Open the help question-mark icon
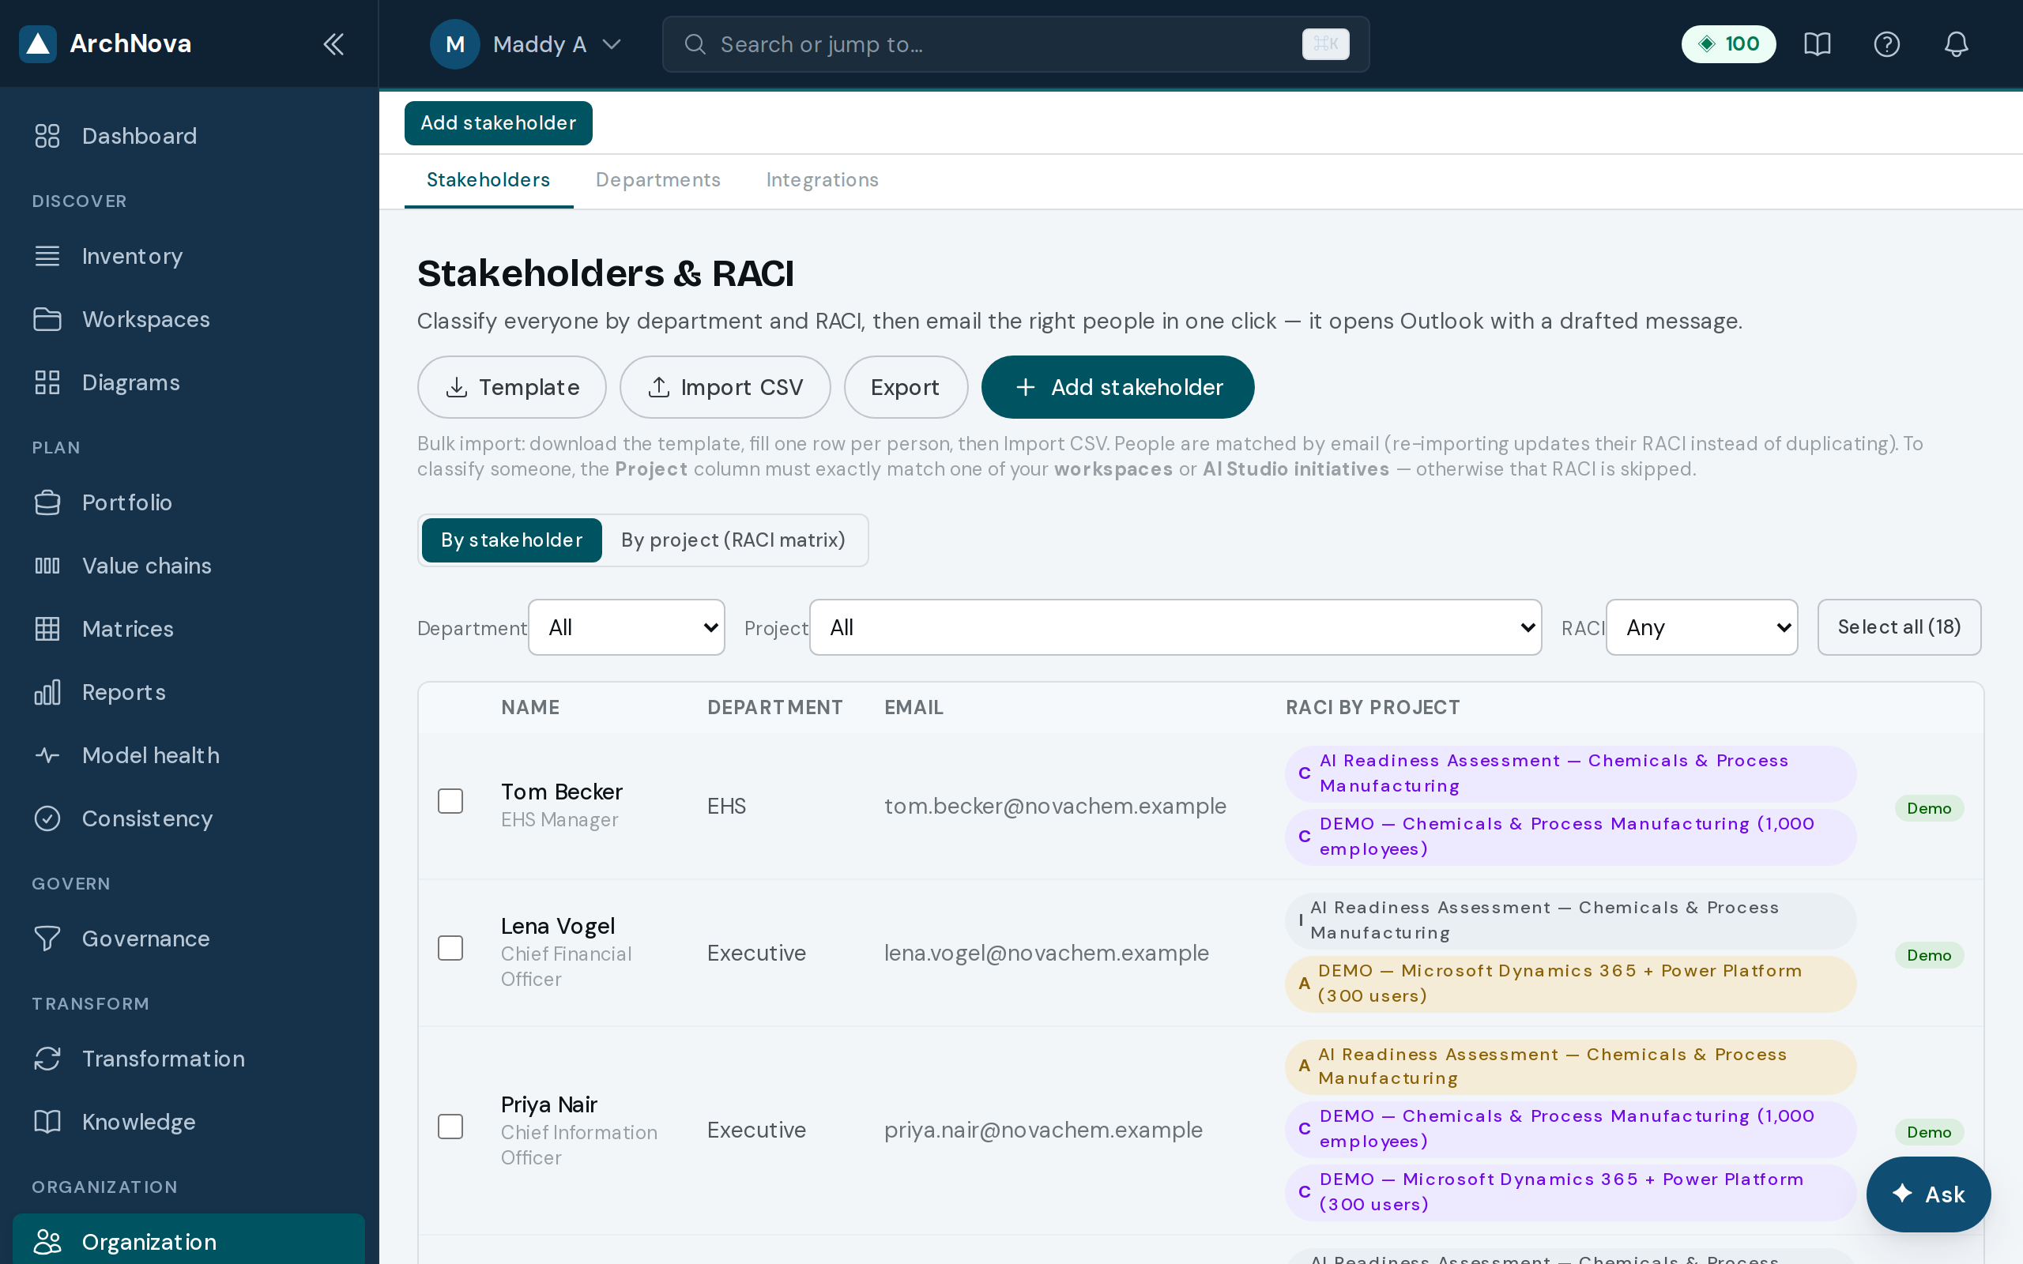2023x1264 pixels. [x=1887, y=44]
